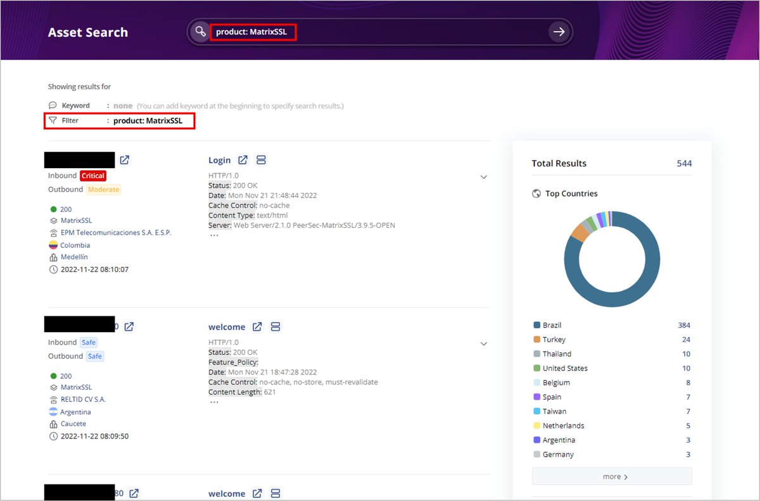Click the magnifier search icon in search bar

tap(200, 32)
